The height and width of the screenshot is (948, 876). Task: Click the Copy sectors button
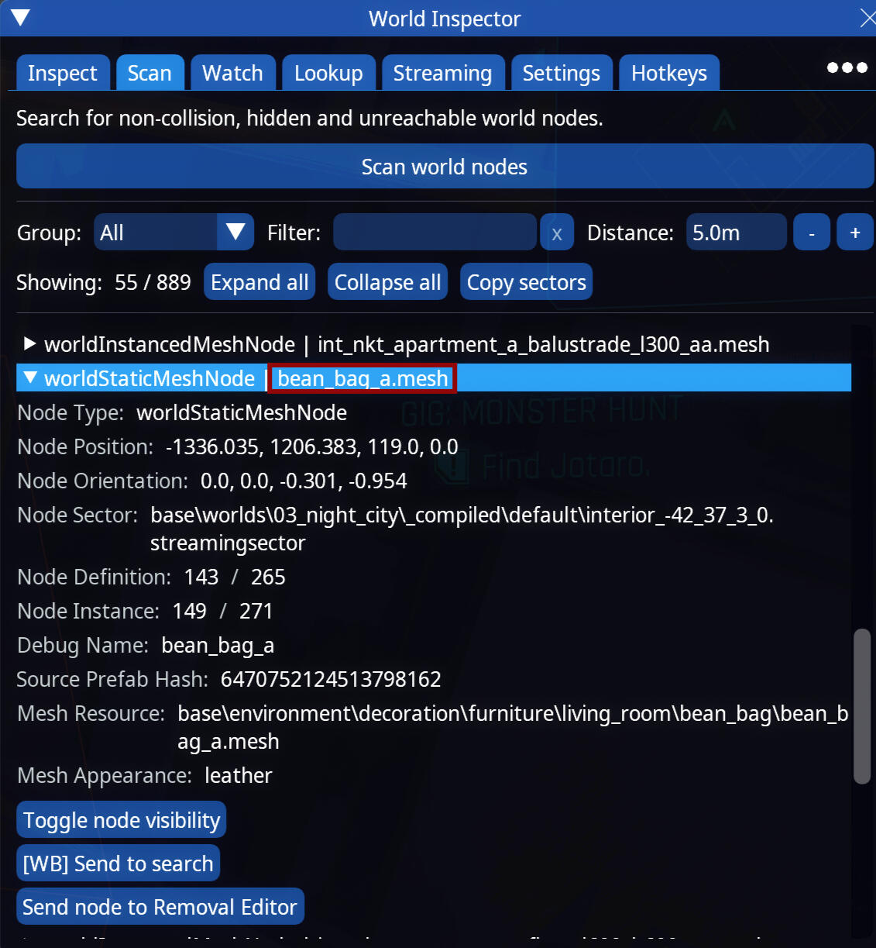[x=526, y=282]
